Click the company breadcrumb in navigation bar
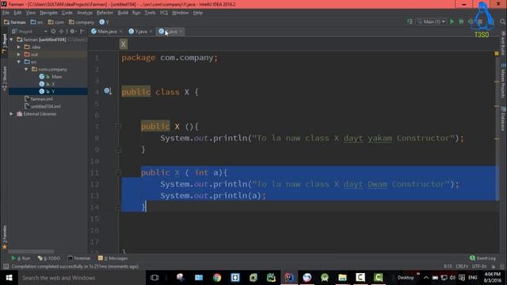 (81, 22)
